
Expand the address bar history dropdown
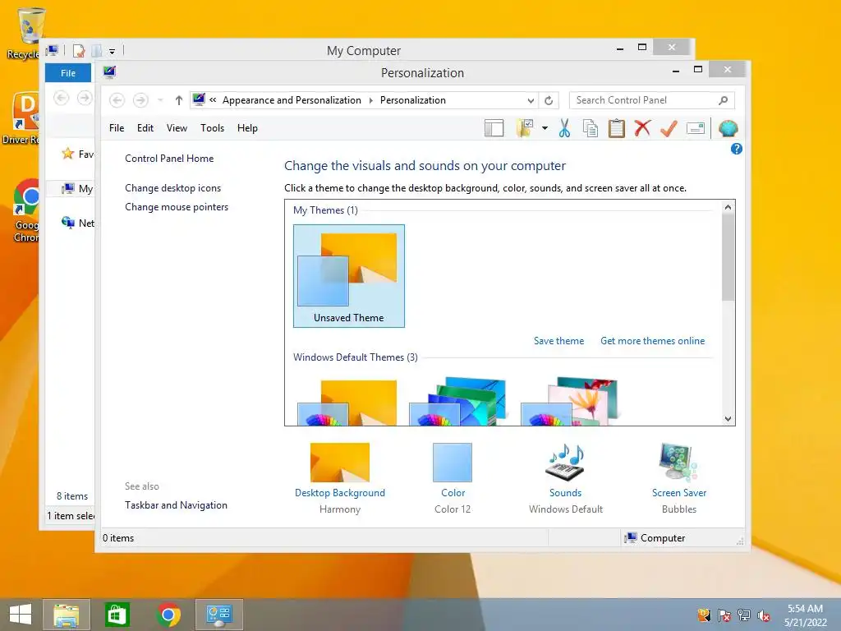(531, 100)
